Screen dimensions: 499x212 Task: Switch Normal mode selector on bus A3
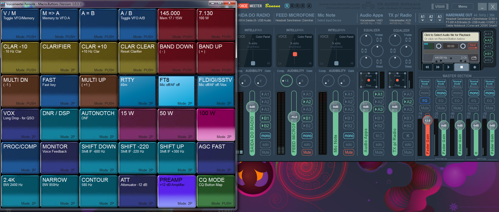coord(457,84)
